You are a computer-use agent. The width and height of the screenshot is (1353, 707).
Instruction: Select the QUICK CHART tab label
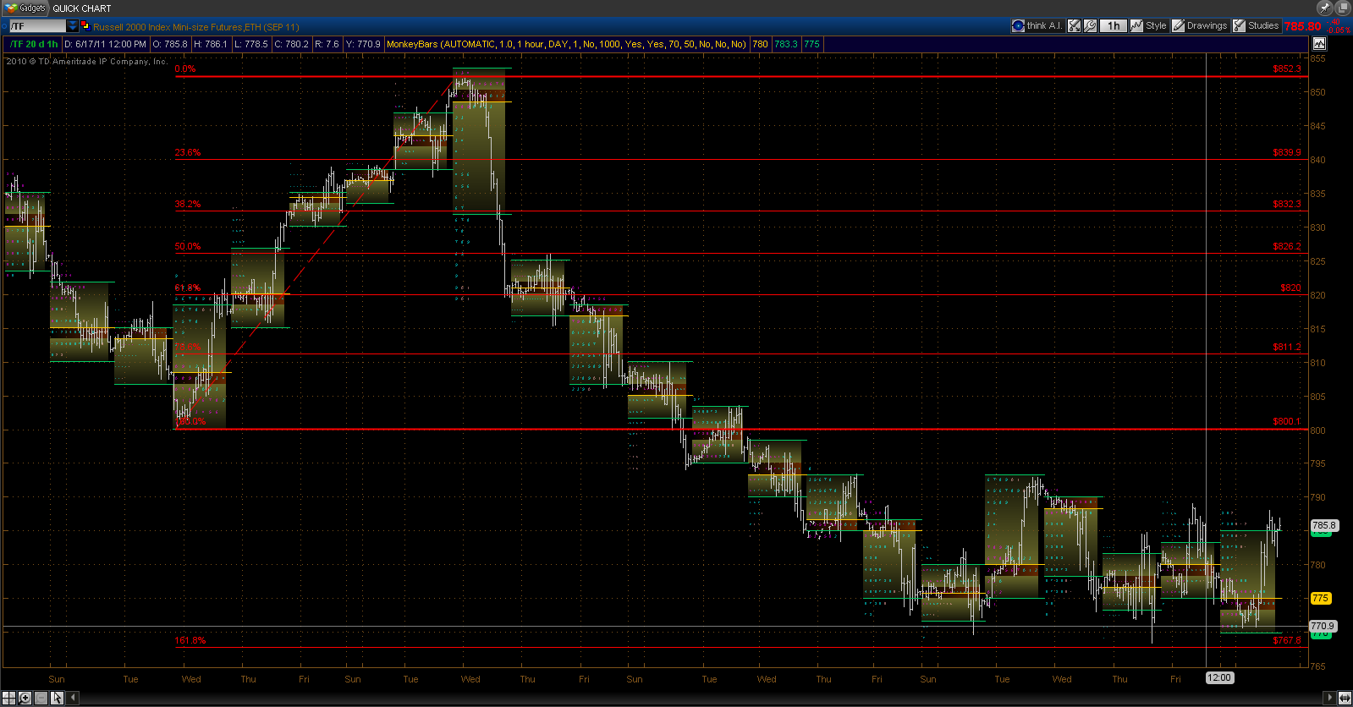tap(81, 8)
